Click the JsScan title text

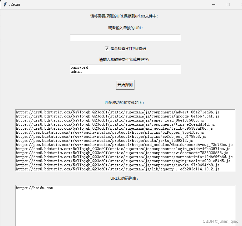coord(14,4)
